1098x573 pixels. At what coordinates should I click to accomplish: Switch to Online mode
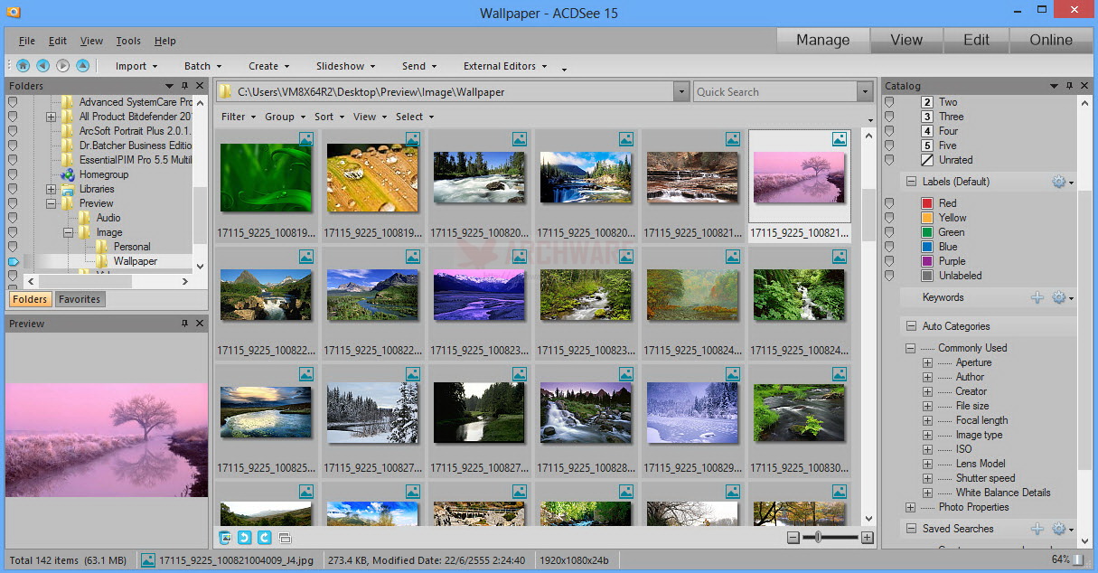click(1051, 40)
